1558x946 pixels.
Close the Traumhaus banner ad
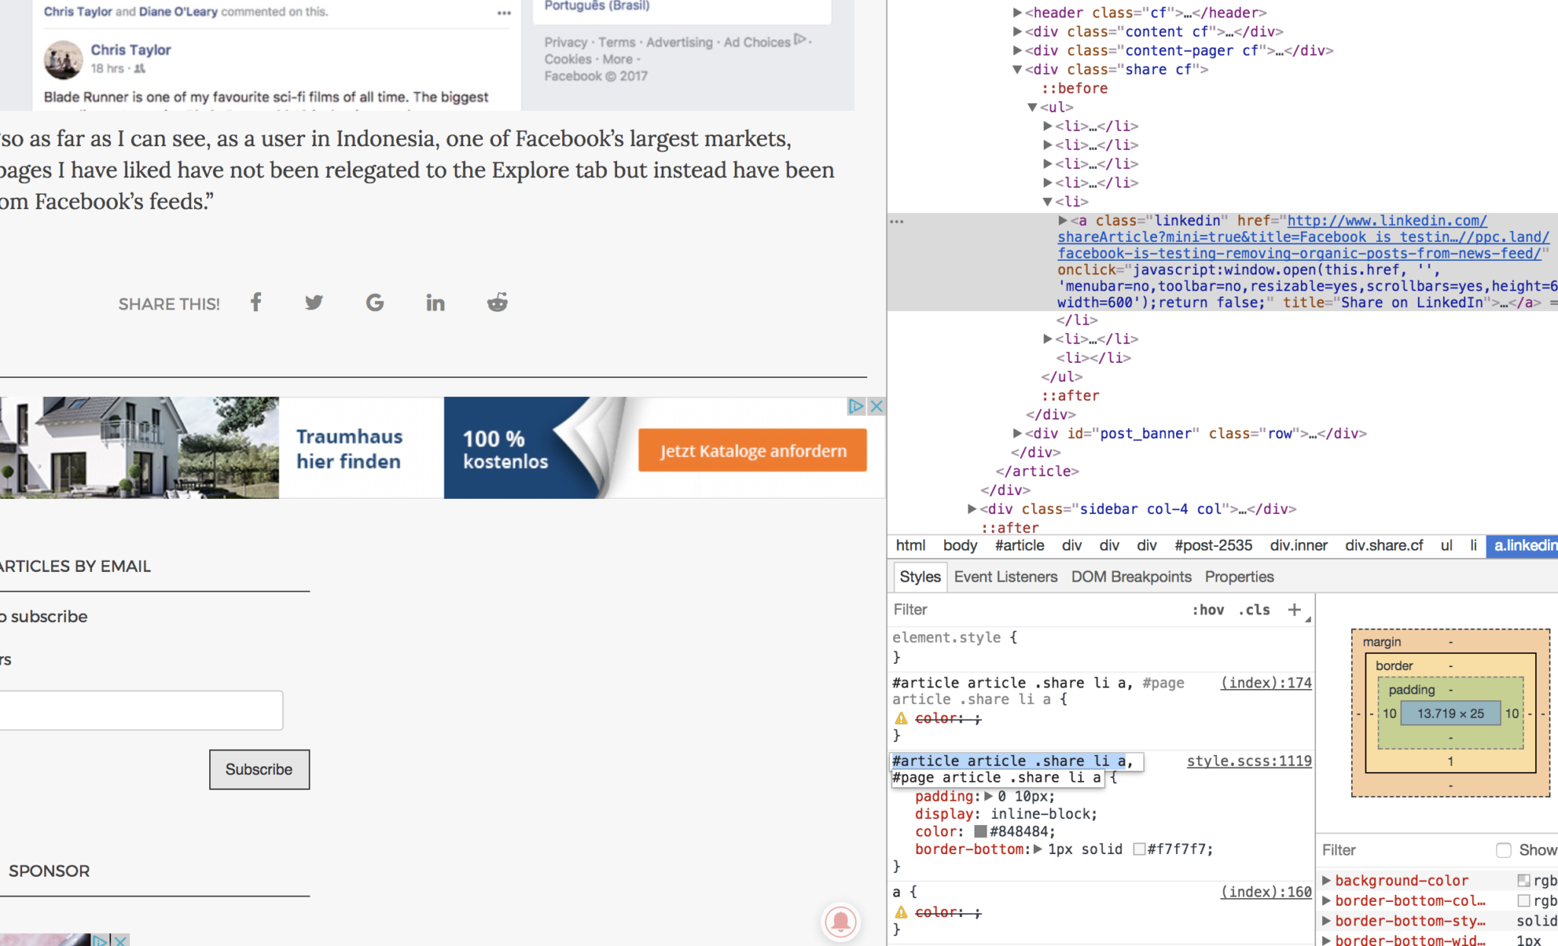(876, 406)
